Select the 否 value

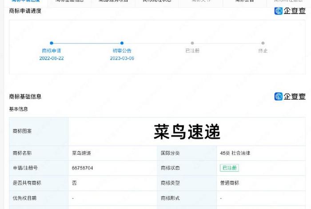click(x=74, y=183)
